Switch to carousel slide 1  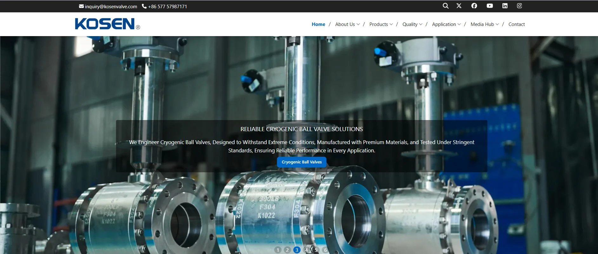(278, 250)
